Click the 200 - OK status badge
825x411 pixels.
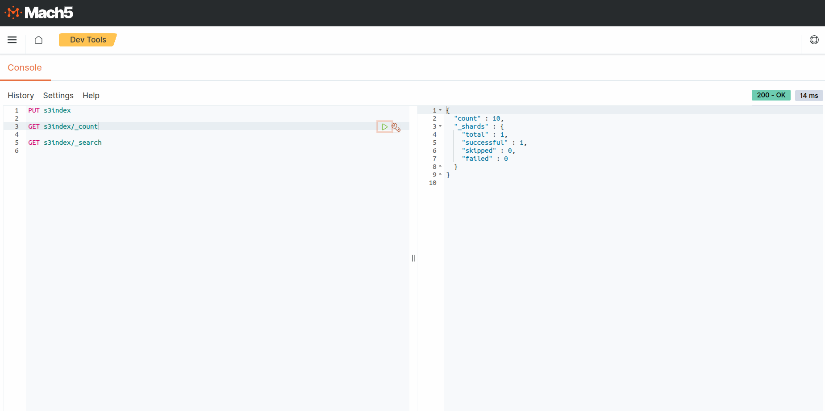pos(771,95)
